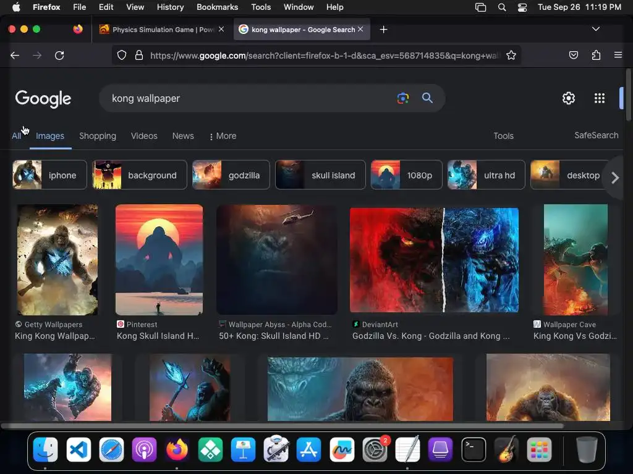
Task: Open the DeviantArt Godzilla Vs. Kong image
Action: pos(434,260)
